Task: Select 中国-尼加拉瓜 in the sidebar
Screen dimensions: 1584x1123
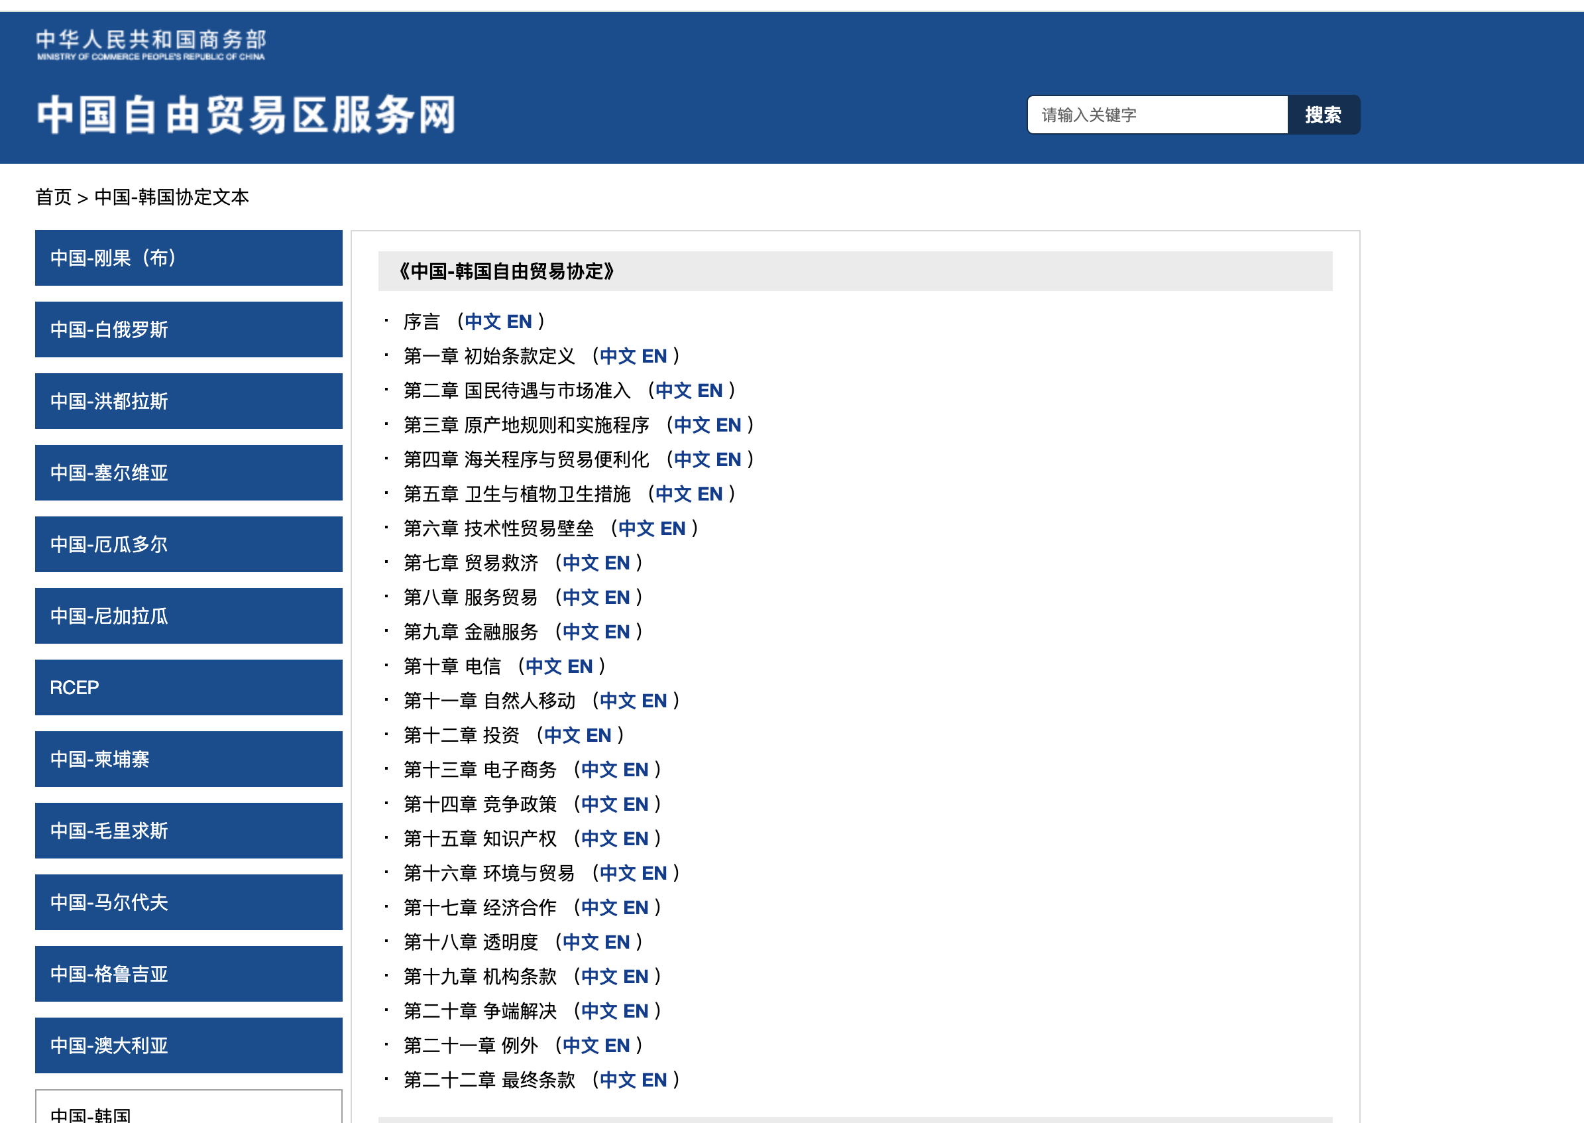Action: pyautogui.click(x=189, y=616)
